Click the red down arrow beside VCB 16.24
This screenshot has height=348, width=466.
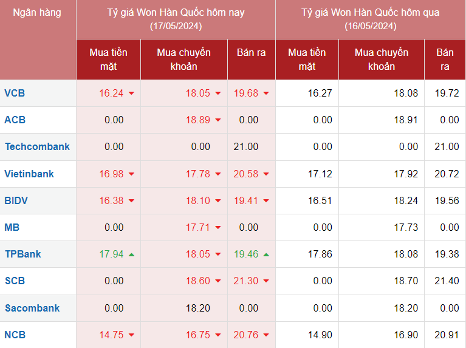[131, 94]
